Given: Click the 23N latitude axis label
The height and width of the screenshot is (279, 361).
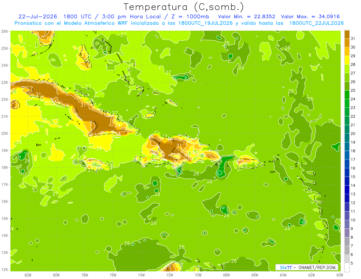Looking at the screenshot, I should click(x=4, y=82).
